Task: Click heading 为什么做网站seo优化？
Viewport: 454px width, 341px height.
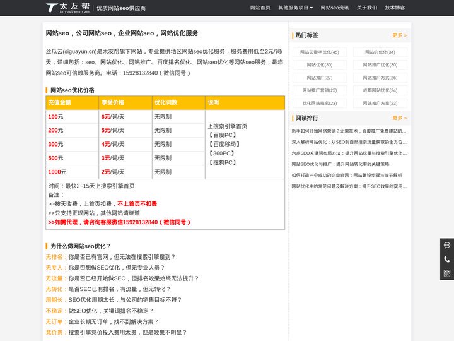Action: [81, 246]
